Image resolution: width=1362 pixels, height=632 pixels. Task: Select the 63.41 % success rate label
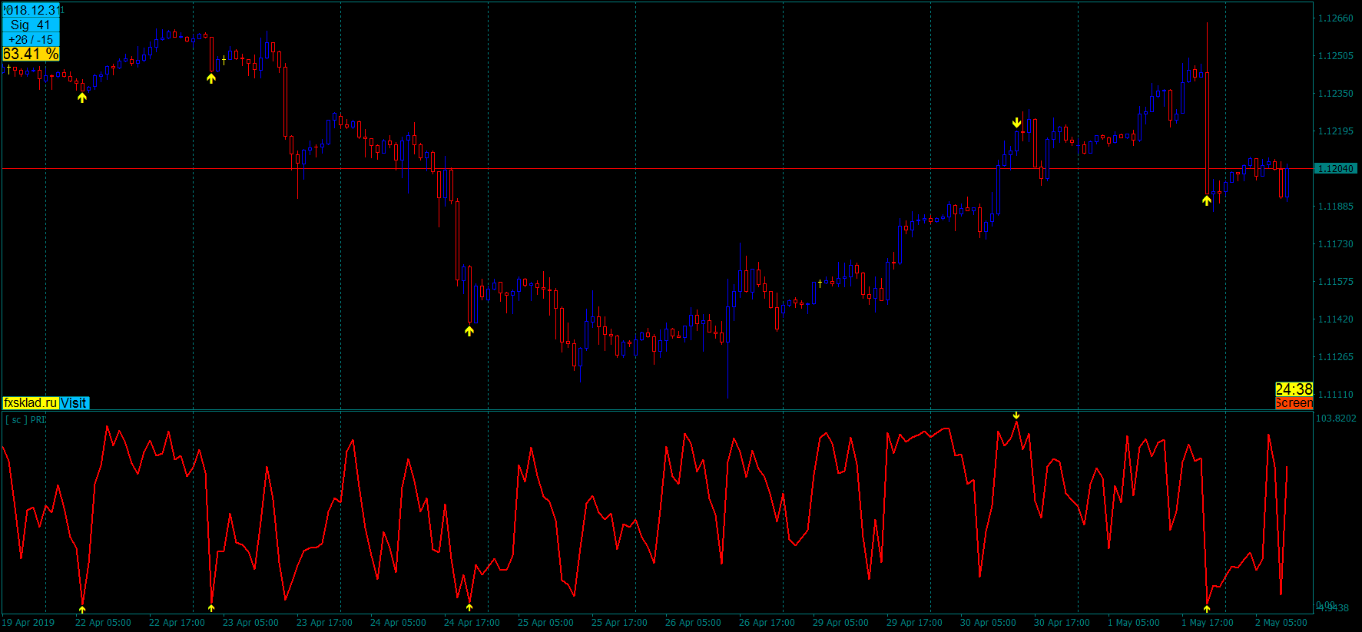[31, 54]
